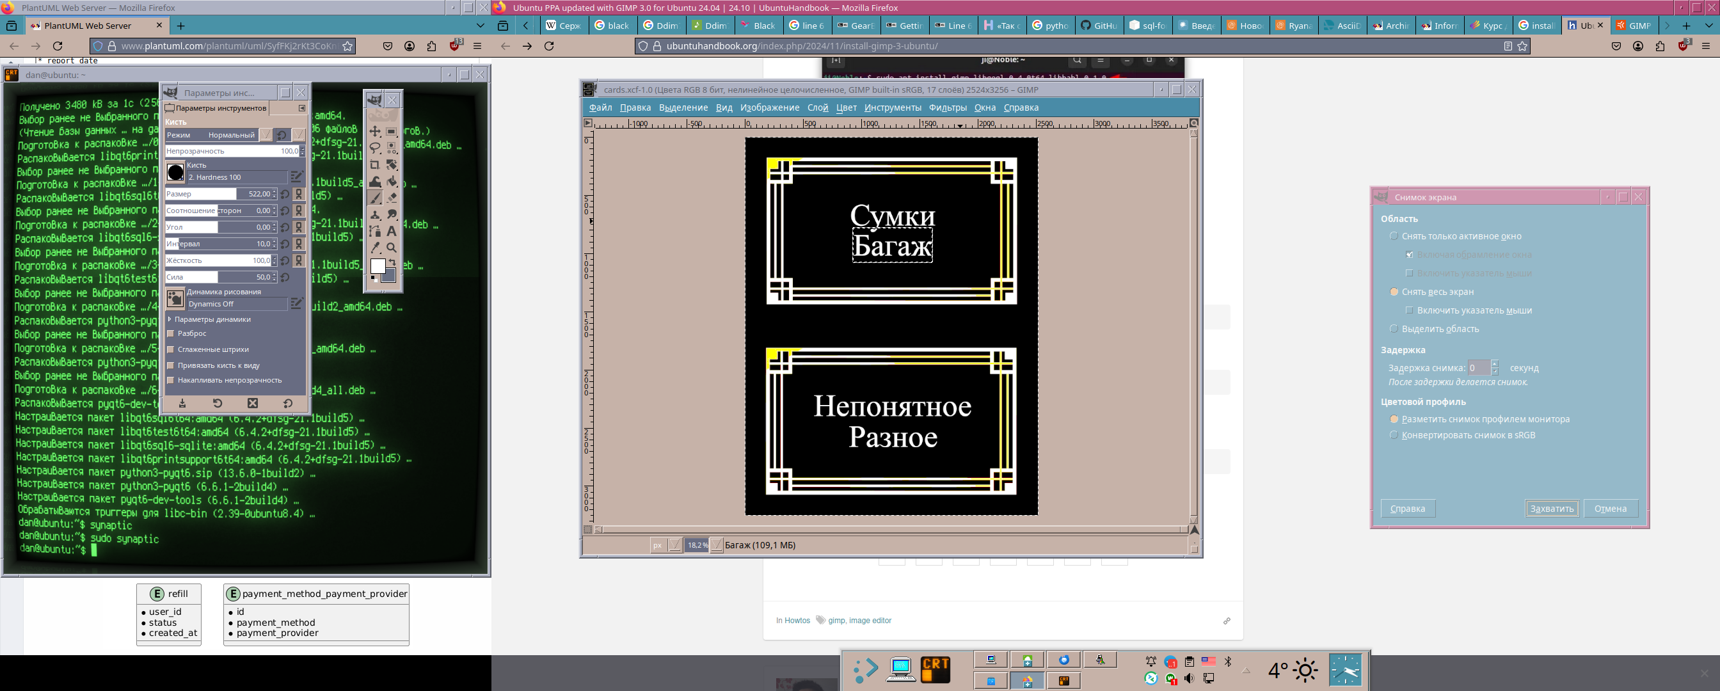Viewport: 1720px width, 691px height.
Task: Open the zoom percentage dropdown in status bar
Action: click(717, 546)
